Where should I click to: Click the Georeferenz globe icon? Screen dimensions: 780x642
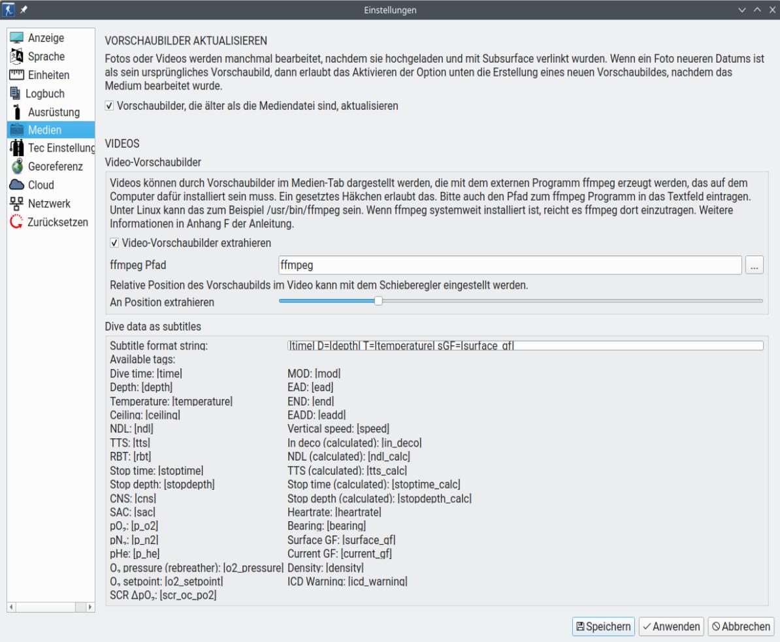pyautogui.click(x=16, y=167)
